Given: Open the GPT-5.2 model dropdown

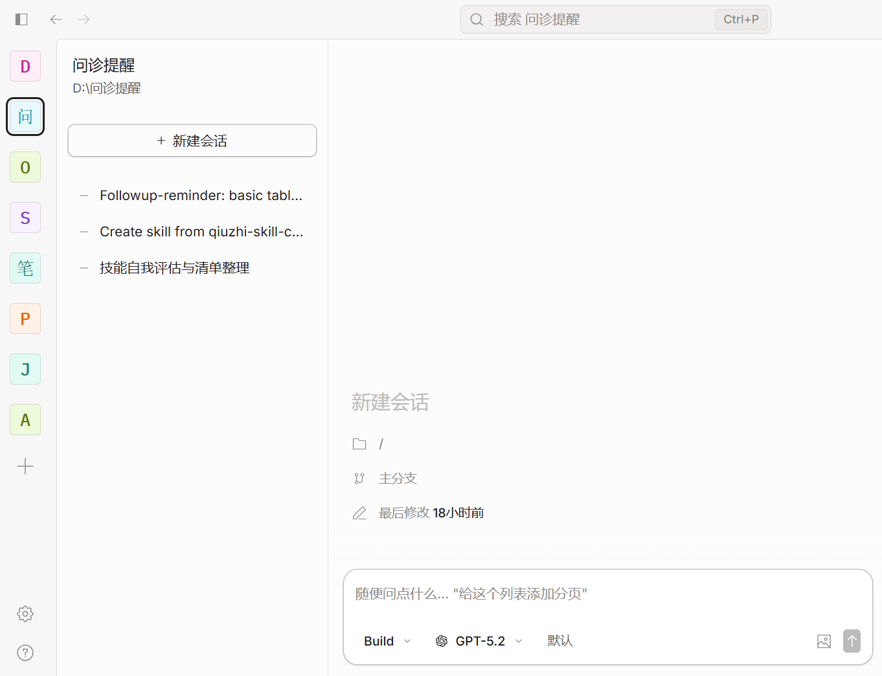Looking at the screenshot, I should [x=479, y=641].
